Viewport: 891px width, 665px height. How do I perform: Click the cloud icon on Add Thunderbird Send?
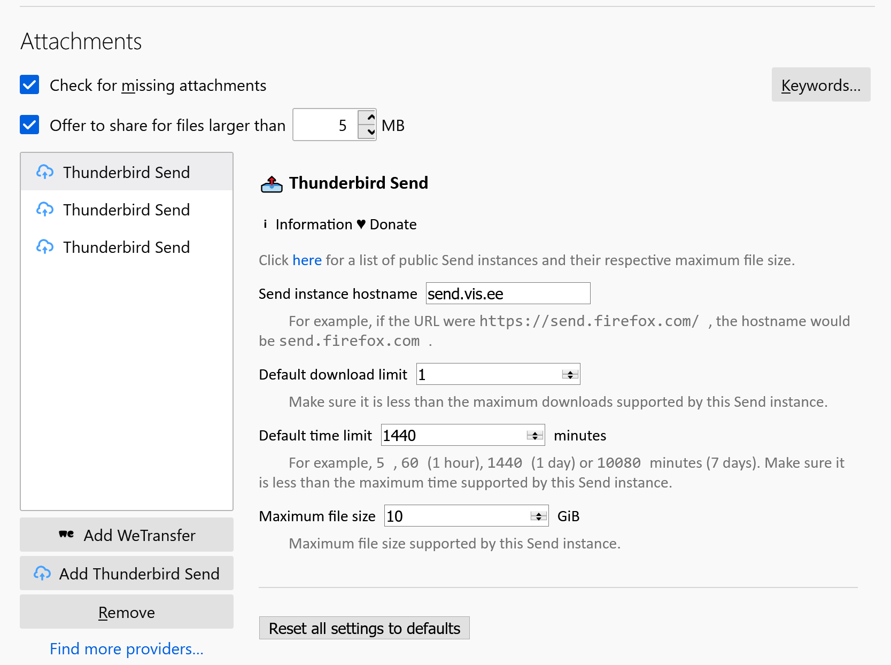point(42,574)
